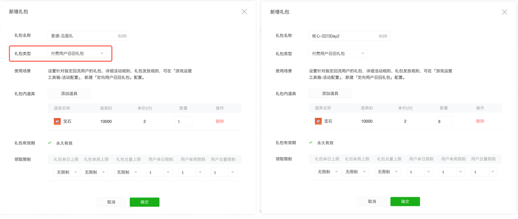The height and width of the screenshot is (219, 518).
Task: Open 礼包类型 dropdown in right dialog
Action: pos(338,53)
